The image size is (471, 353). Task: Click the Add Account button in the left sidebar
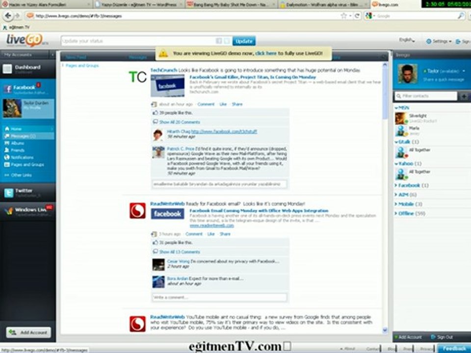tap(28, 332)
